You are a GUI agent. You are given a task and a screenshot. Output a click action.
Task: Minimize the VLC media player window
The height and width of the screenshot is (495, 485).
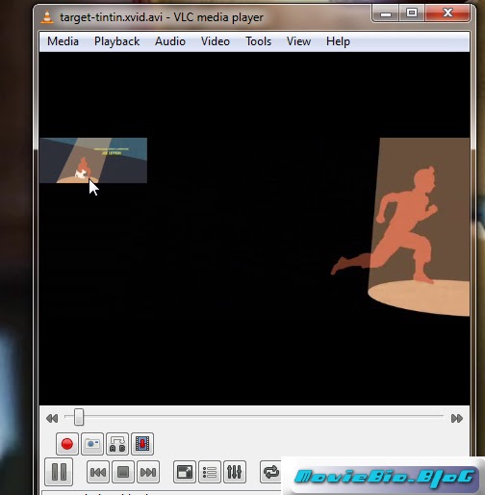386,13
